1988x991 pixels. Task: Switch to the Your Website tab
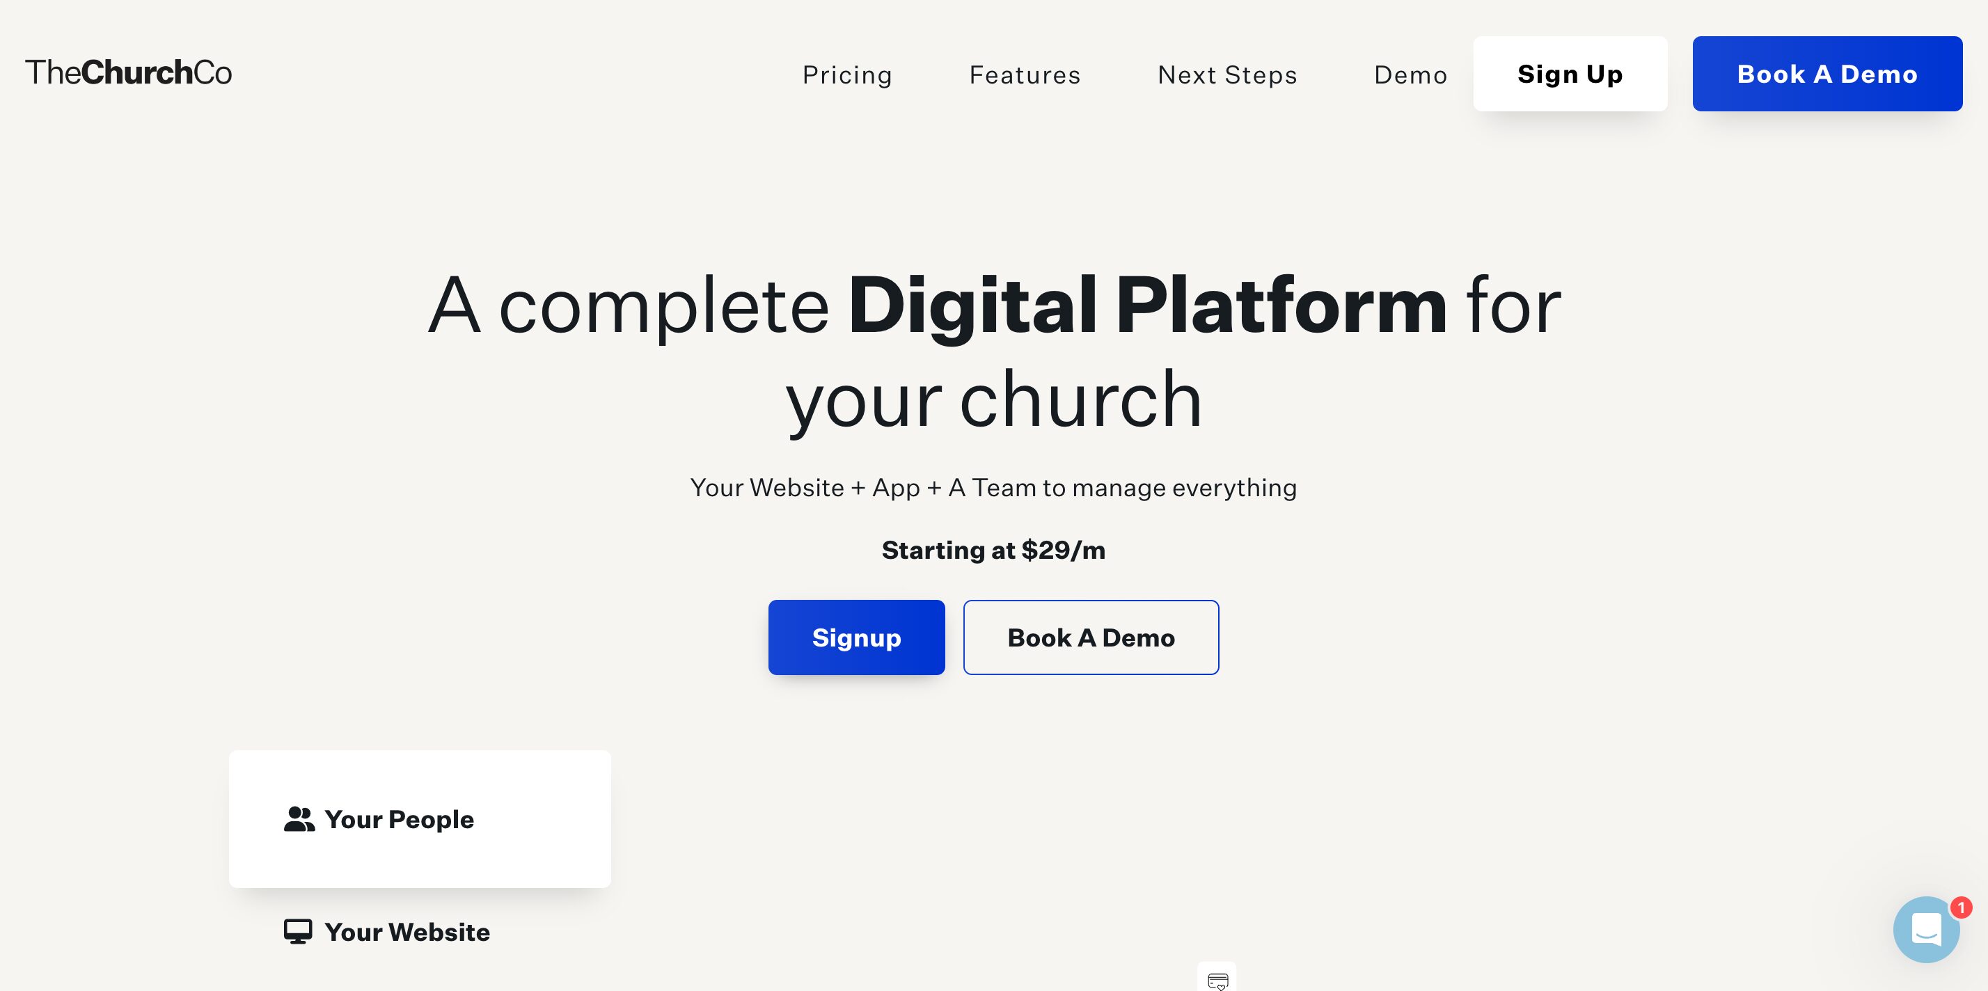[x=407, y=932]
